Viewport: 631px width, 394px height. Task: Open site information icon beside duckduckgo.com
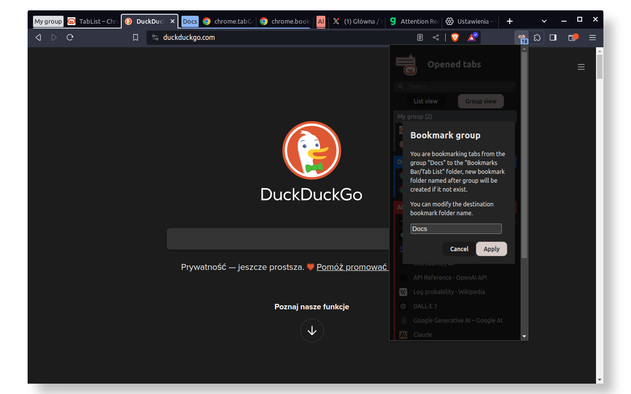(x=155, y=37)
